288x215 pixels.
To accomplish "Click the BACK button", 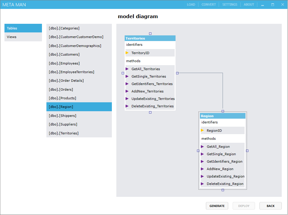I will point(270,206).
